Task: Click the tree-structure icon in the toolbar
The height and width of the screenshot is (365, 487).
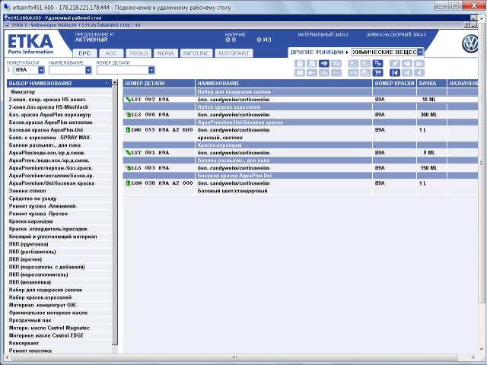Action: point(377,64)
